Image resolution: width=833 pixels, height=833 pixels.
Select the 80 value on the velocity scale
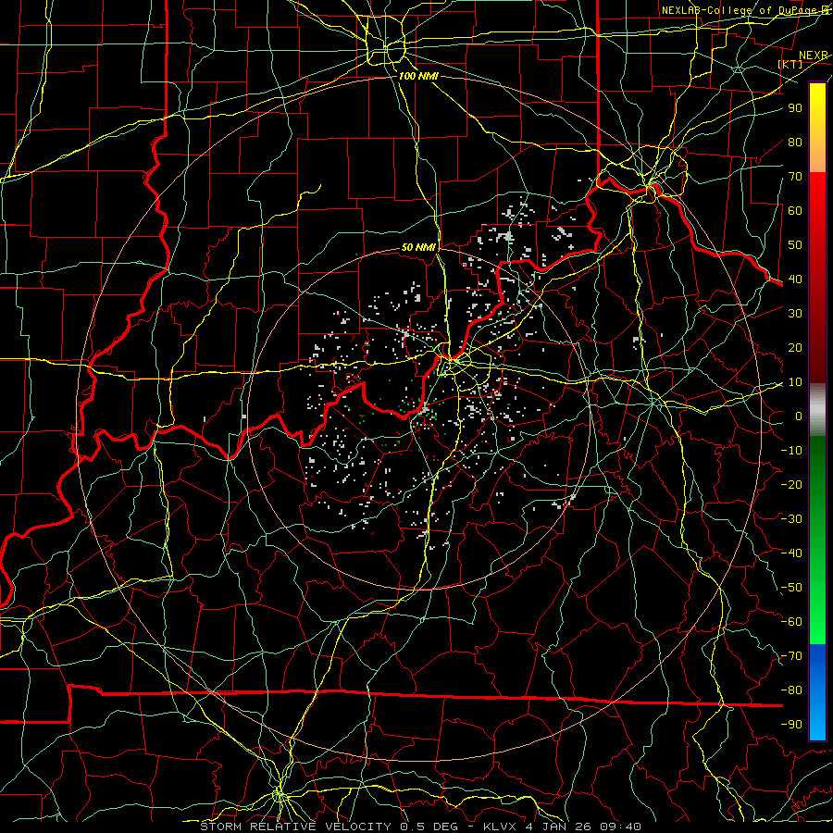coord(795,142)
